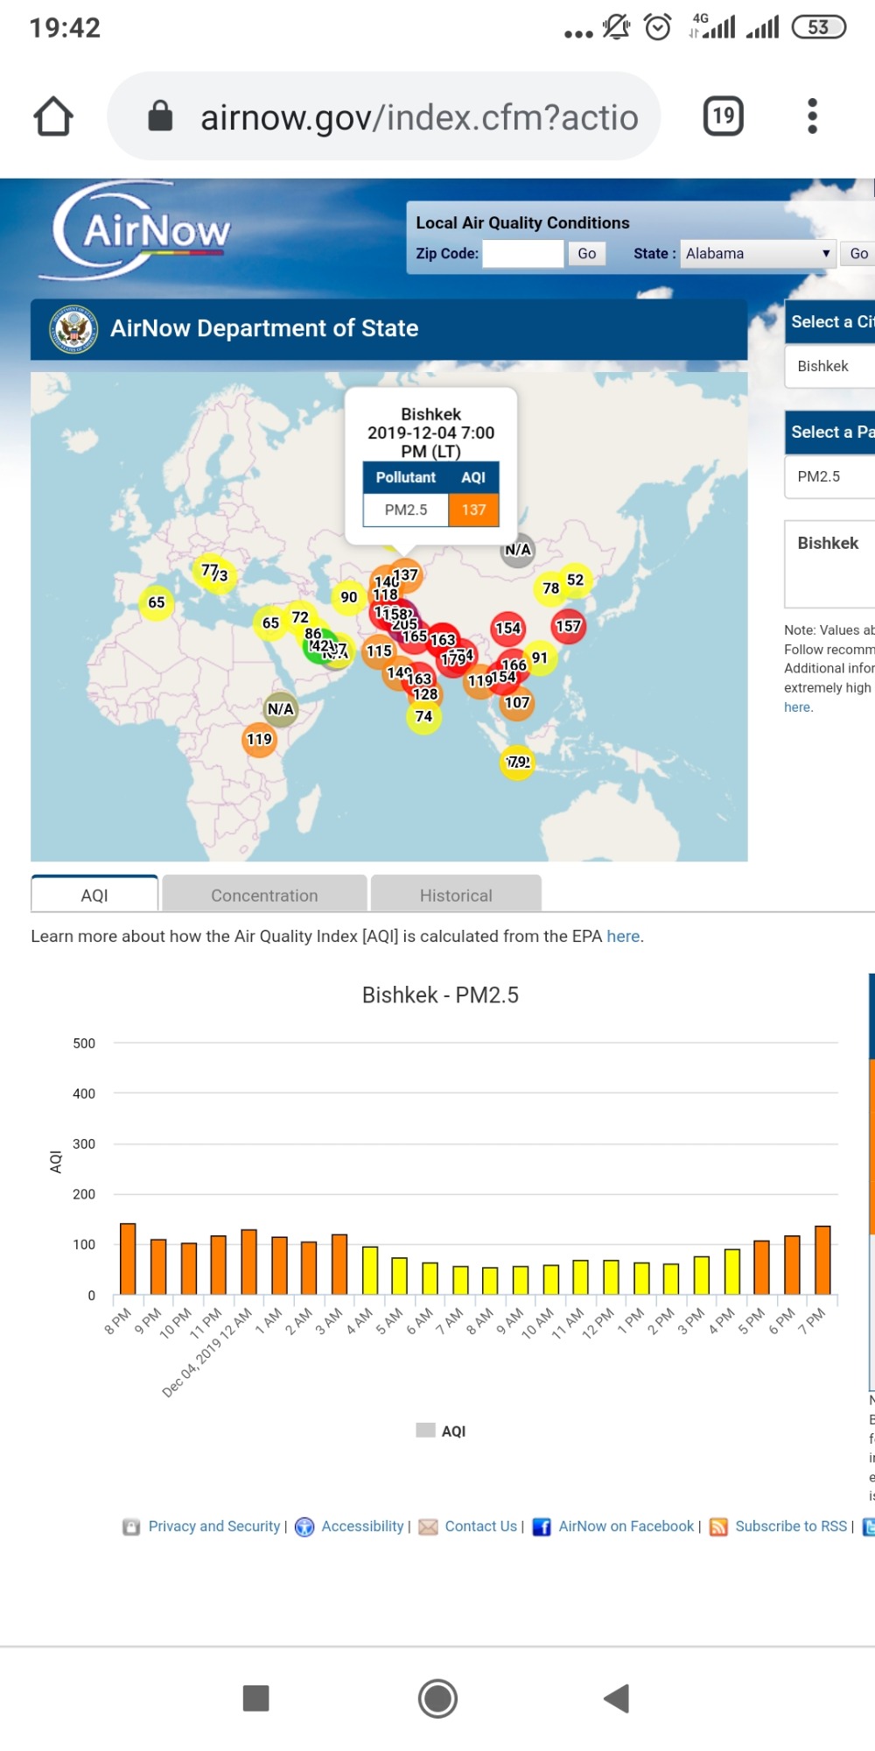Open the browser tab switcher showing 19
The width and height of the screenshot is (875, 1751).
(723, 116)
